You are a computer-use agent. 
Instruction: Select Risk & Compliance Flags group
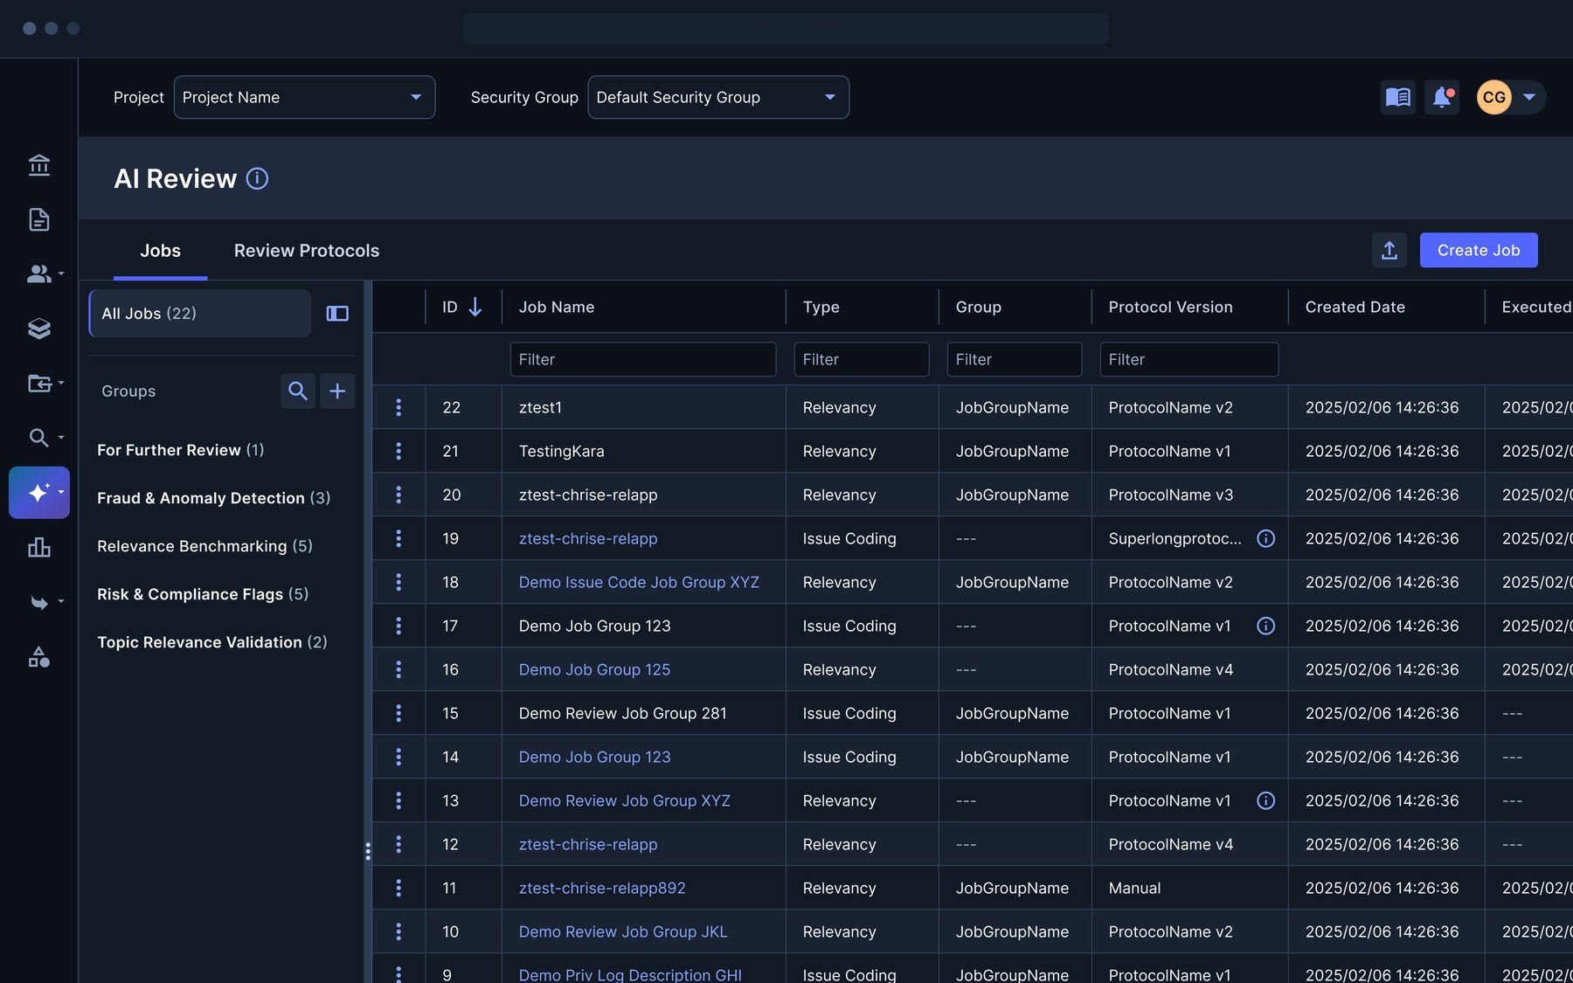click(x=203, y=594)
